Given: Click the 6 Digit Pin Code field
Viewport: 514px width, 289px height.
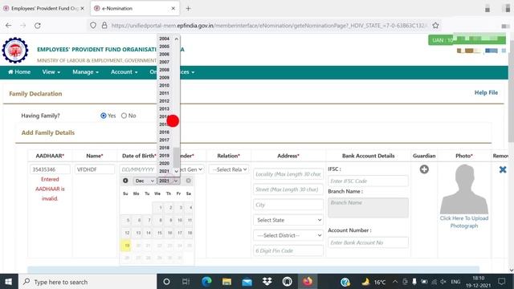Looking at the screenshot, I should (288, 250).
